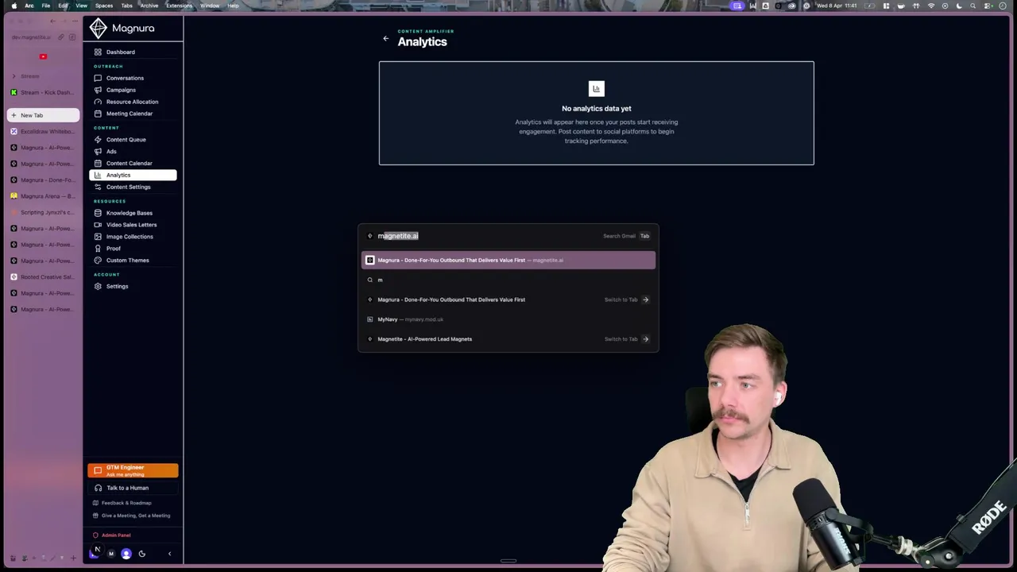The width and height of the screenshot is (1017, 572).
Task: Open the user profile avatar
Action: point(126,554)
